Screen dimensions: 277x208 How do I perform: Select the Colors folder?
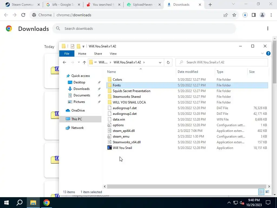coord(117,80)
